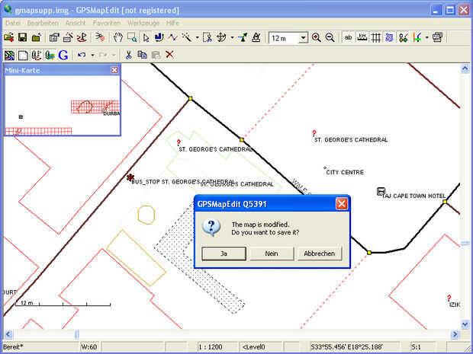This screenshot has height=354, width=473.
Task: Open the Werkzeuge menu
Action: click(x=143, y=23)
